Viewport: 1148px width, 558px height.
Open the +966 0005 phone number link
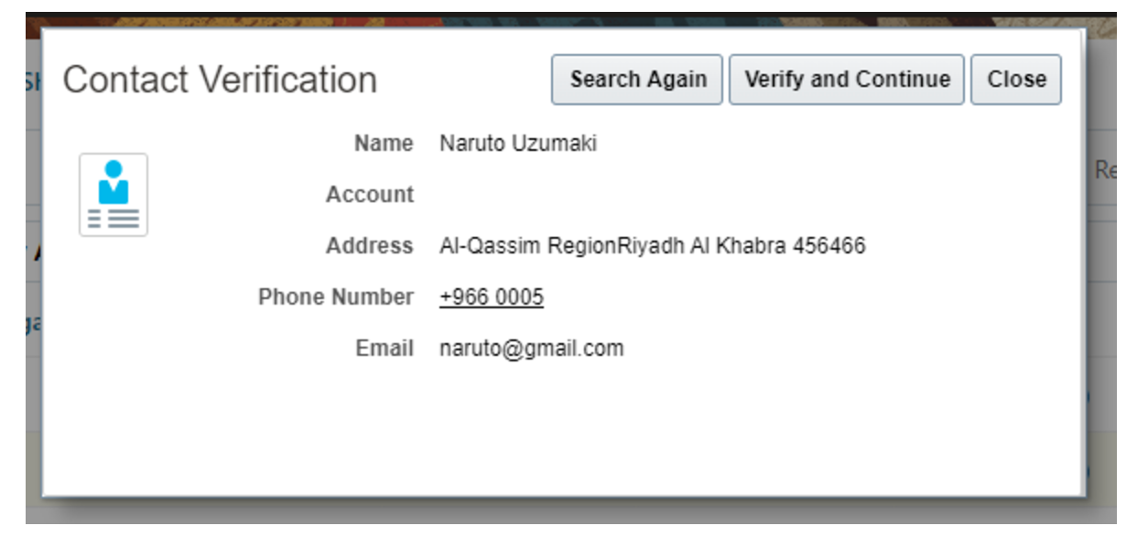pos(492,297)
